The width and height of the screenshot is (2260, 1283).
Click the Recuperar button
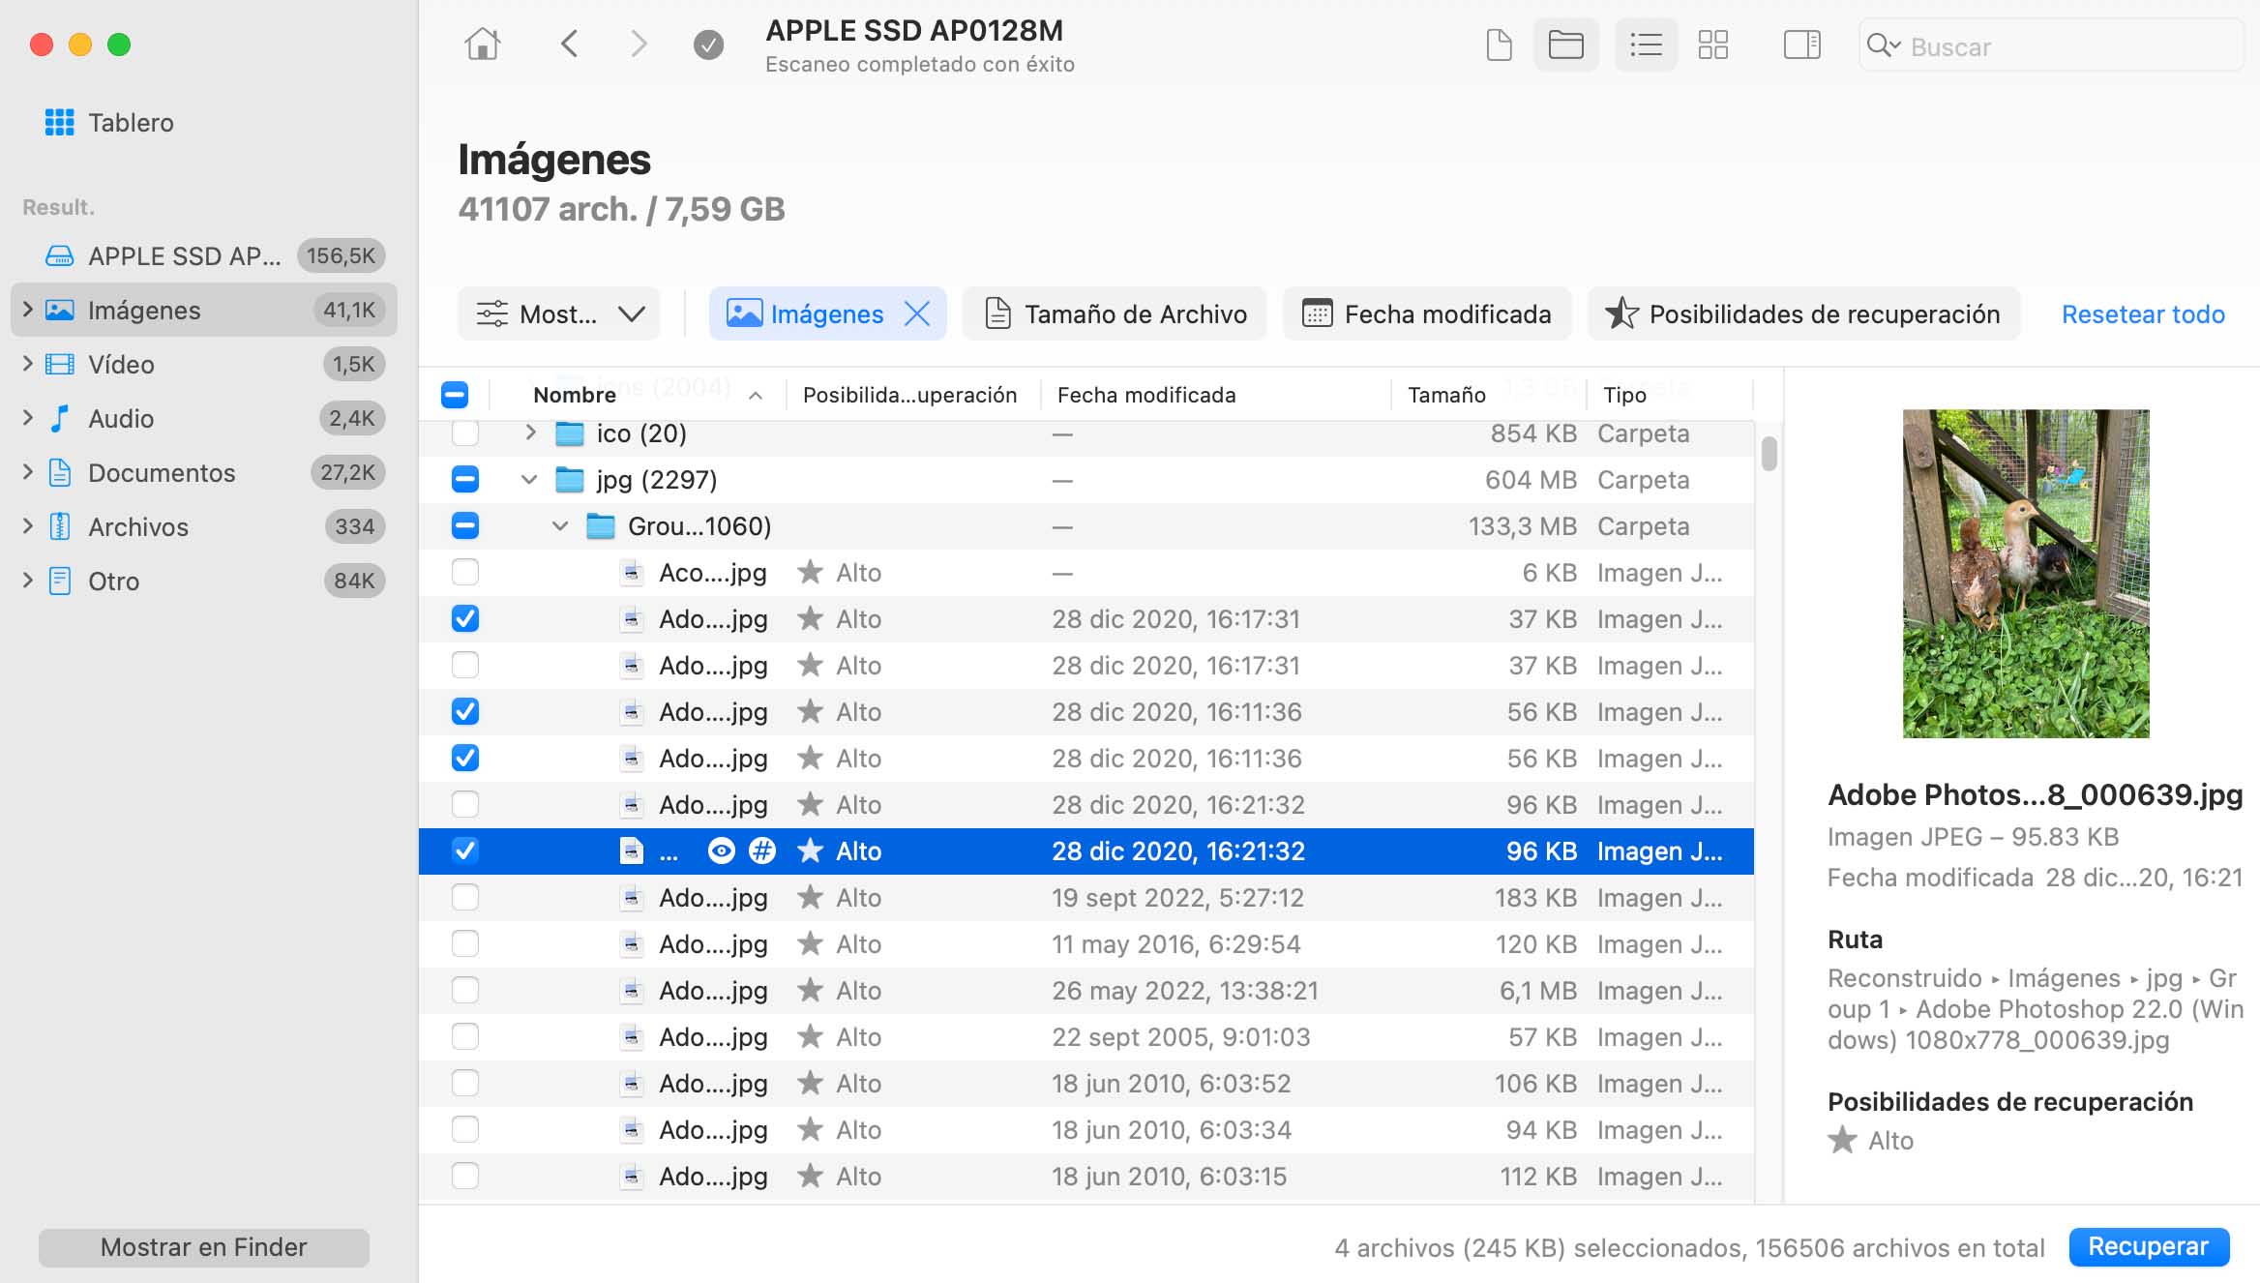coord(2149,1247)
